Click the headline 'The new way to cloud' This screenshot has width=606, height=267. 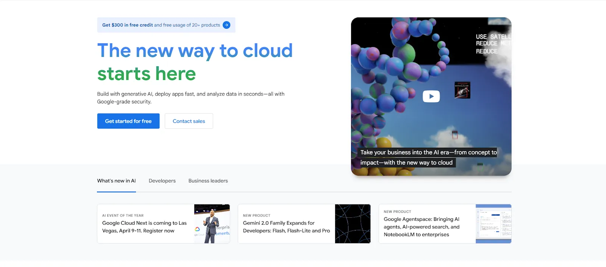[x=195, y=51]
